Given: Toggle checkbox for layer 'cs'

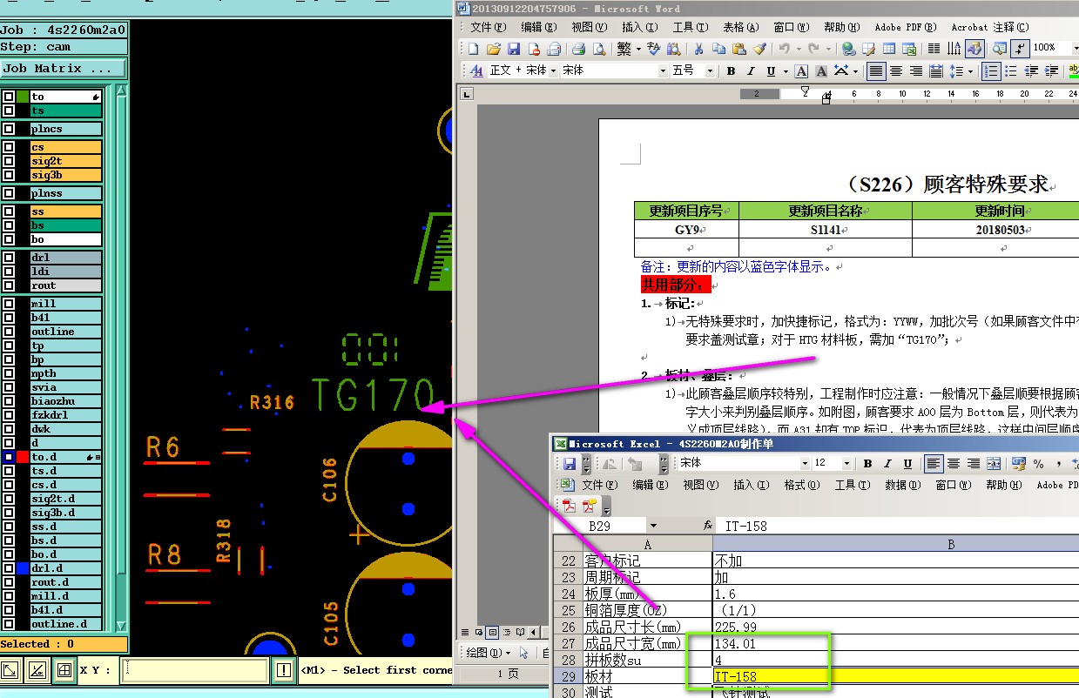Looking at the screenshot, I should (8, 147).
